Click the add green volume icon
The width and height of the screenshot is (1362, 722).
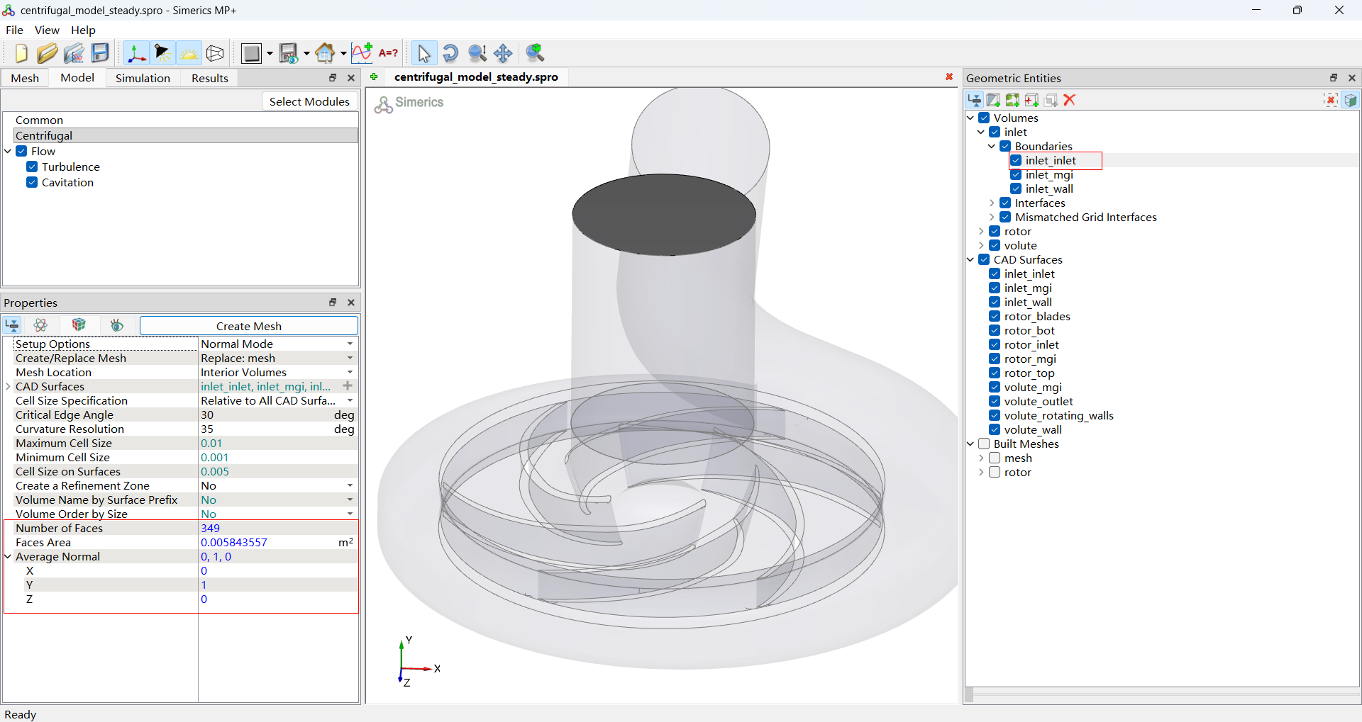(1012, 100)
